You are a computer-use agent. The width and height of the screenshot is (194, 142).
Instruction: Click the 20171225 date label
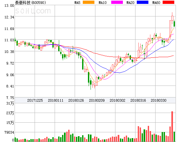35,100
